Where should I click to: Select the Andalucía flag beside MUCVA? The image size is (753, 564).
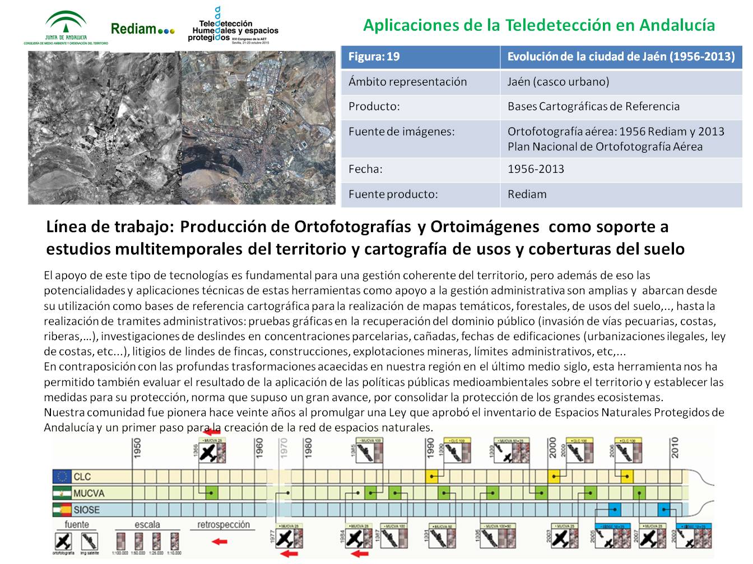coord(62,493)
